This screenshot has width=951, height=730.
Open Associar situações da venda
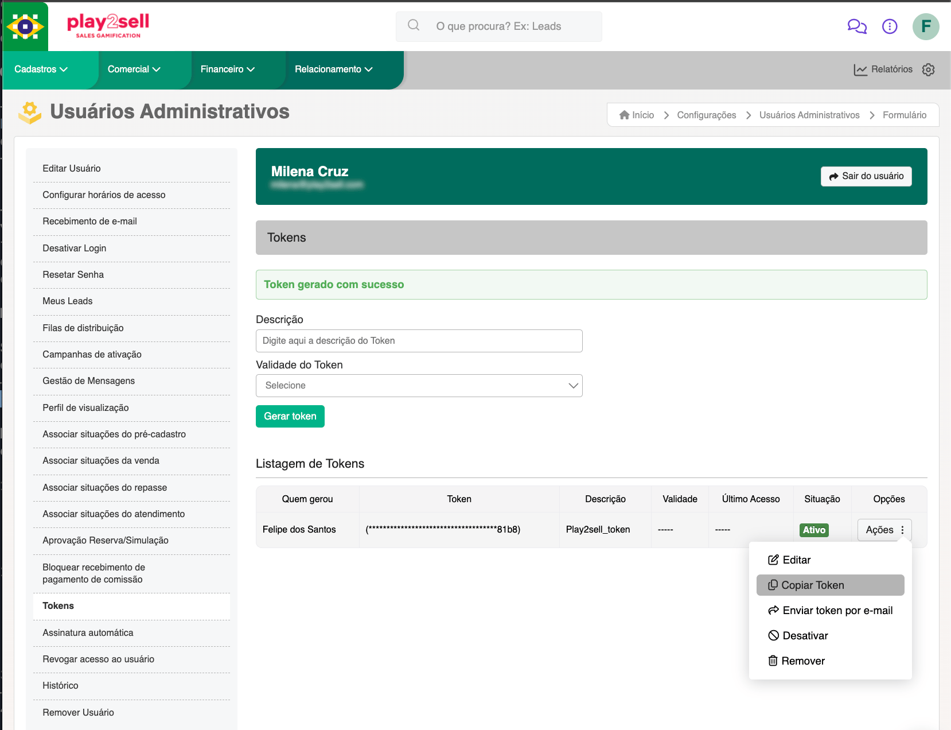[x=131, y=461]
